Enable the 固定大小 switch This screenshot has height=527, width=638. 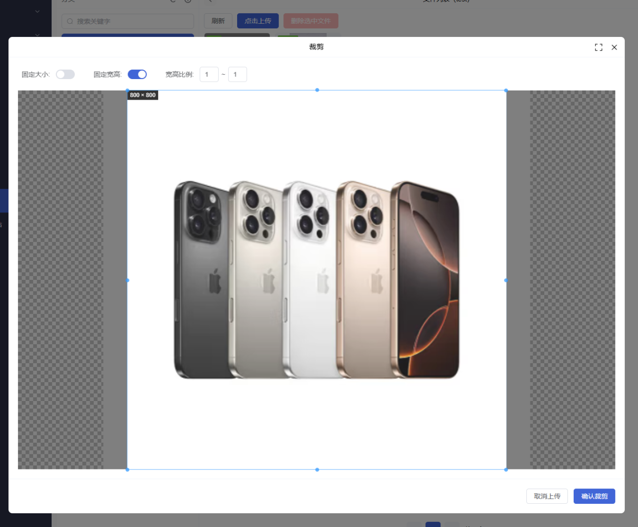point(65,74)
